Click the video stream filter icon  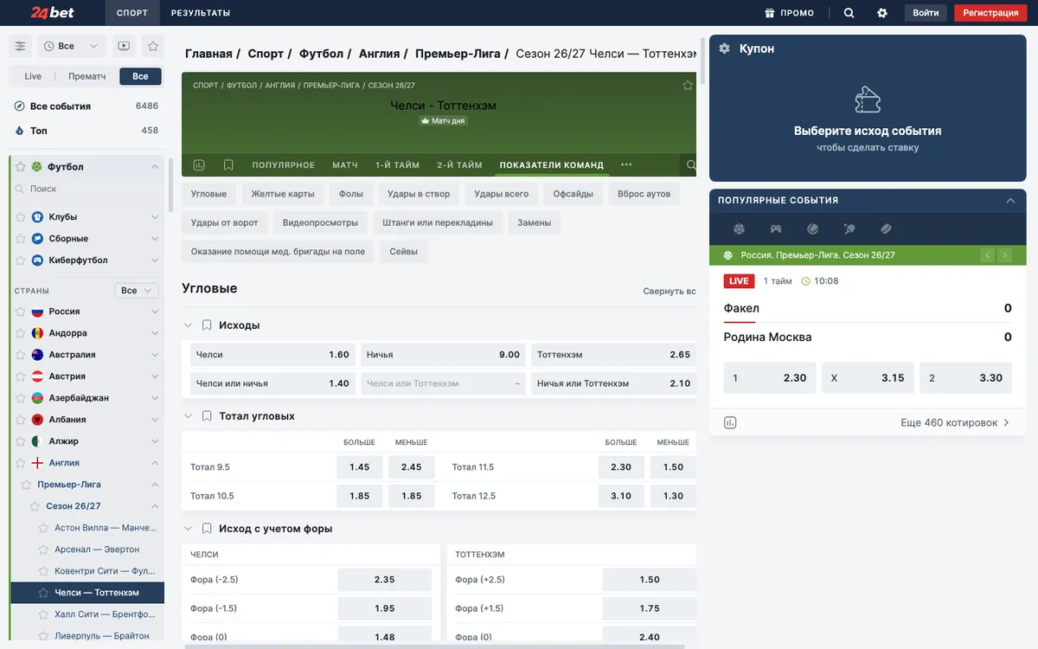124,46
